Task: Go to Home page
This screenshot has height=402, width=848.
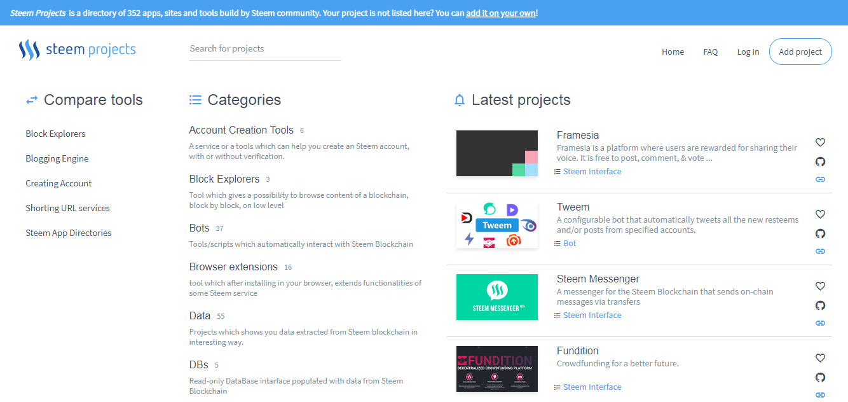Action: point(673,52)
